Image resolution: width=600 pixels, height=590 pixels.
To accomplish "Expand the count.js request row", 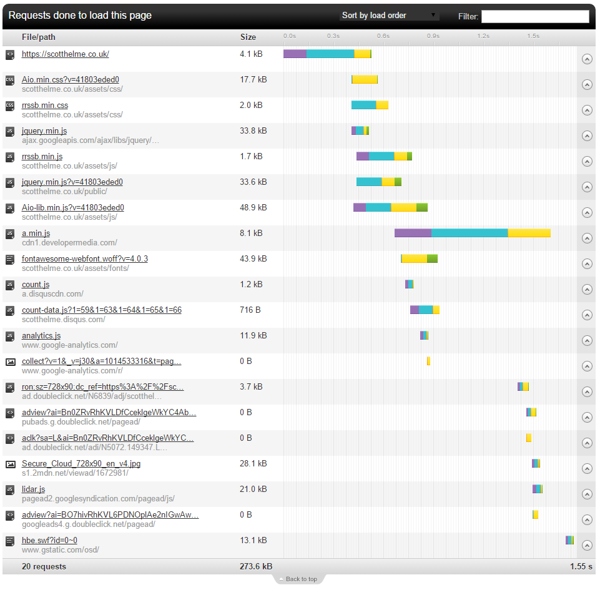I will (x=586, y=289).
